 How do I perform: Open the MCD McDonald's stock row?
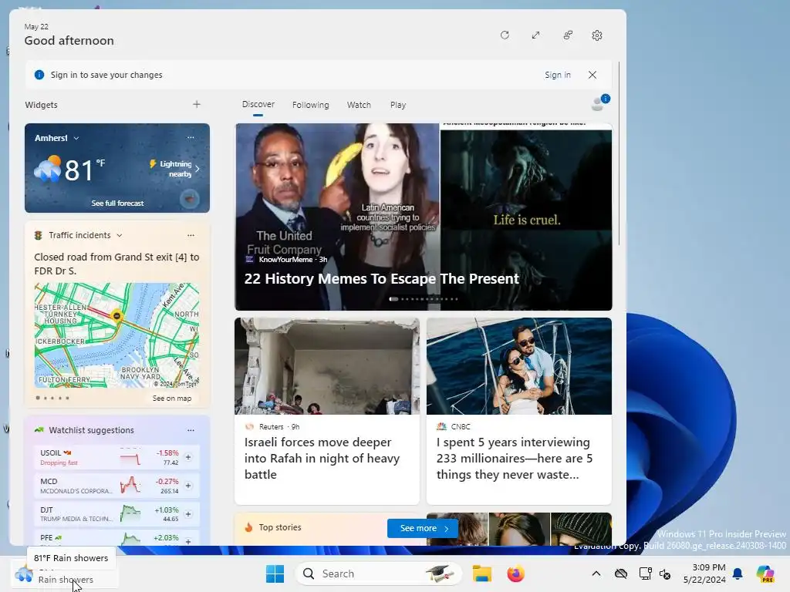117,486
